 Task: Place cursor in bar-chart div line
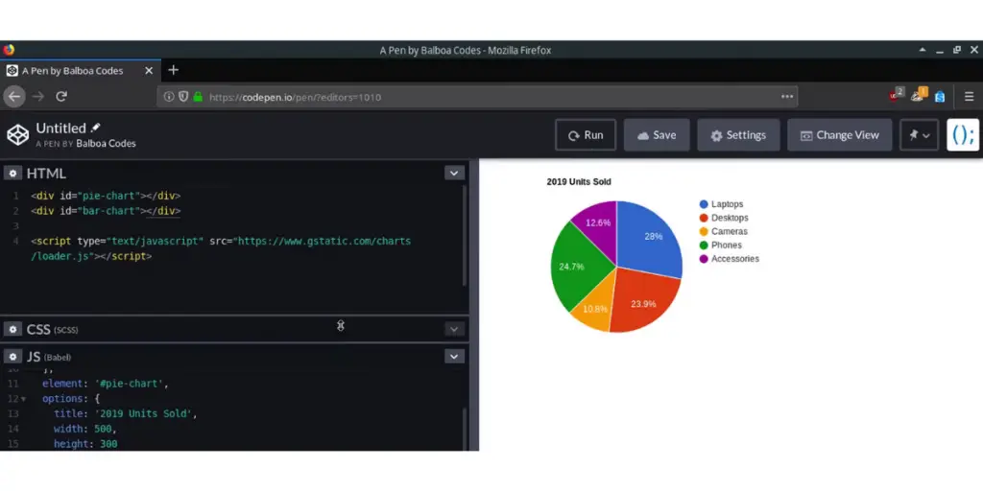pyautogui.click(x=106, y=211)
